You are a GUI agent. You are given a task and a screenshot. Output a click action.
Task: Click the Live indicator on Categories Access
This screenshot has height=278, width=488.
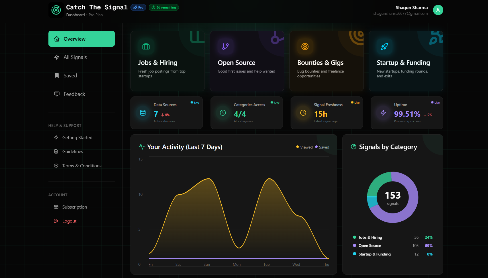275,102
